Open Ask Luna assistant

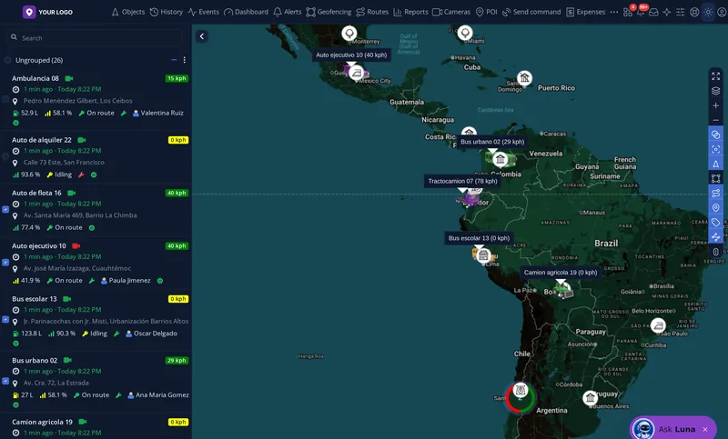tap(669, 429)
